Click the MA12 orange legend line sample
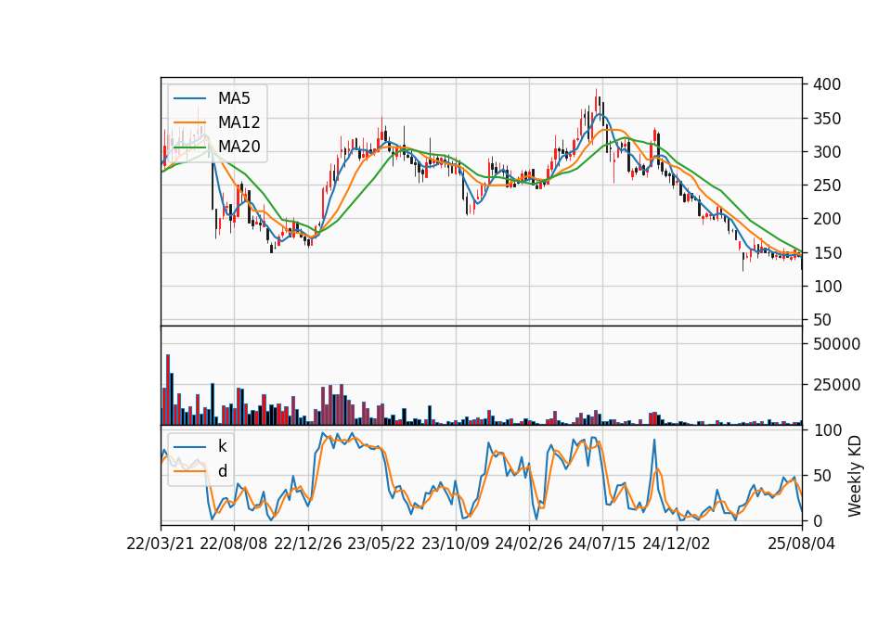The width and height of the screenshot is (891, 640). pyautogui.click(x=189, y=122)
